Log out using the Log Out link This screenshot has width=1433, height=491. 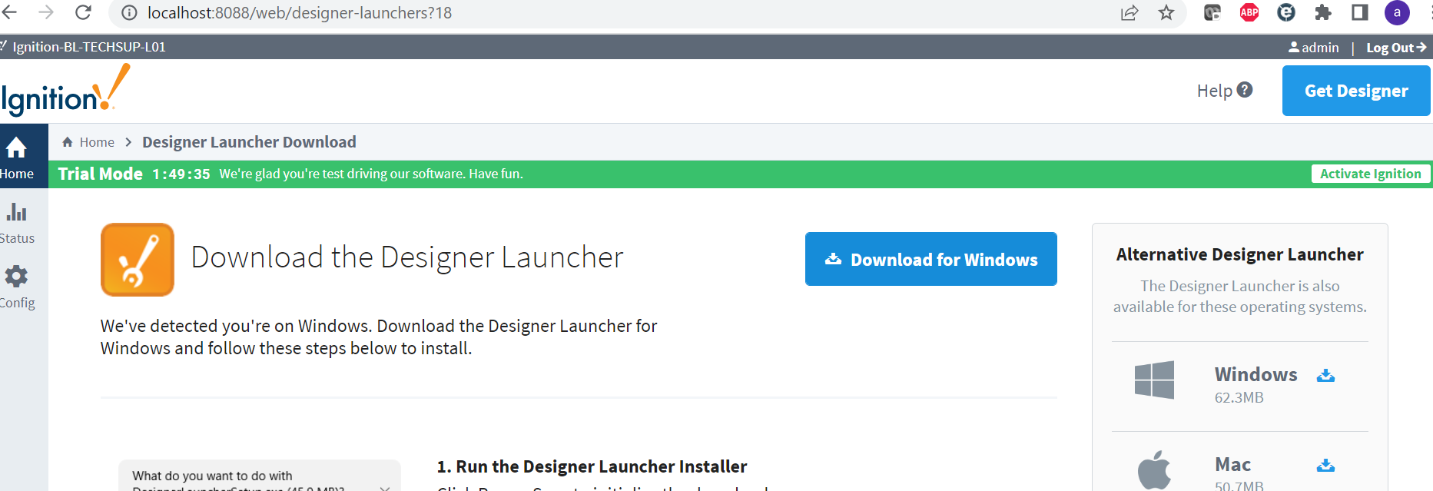click(x=1396, y=48)
